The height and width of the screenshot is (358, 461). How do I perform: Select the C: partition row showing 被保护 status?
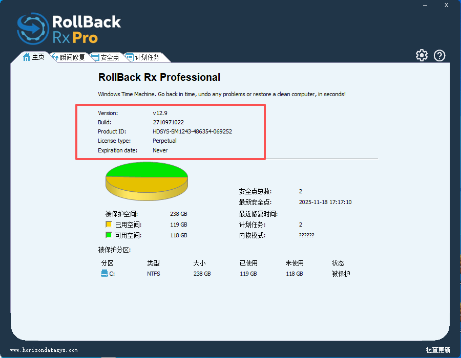pyautogui.click(x=220, y=273)
